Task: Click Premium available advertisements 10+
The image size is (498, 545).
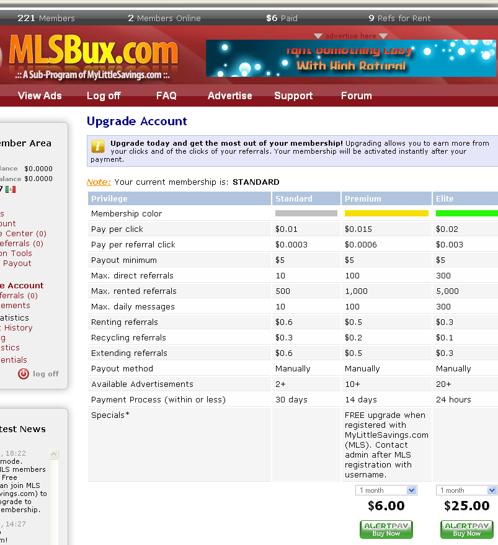Action: tap(352, 384)
